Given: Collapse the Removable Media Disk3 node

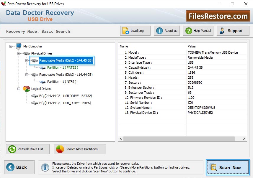Looking at the screenshot, I should 27,75.
